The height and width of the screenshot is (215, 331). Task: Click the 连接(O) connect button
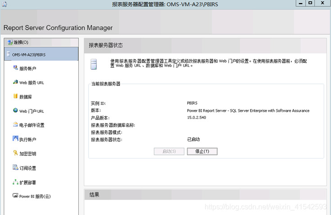point(41,42)
